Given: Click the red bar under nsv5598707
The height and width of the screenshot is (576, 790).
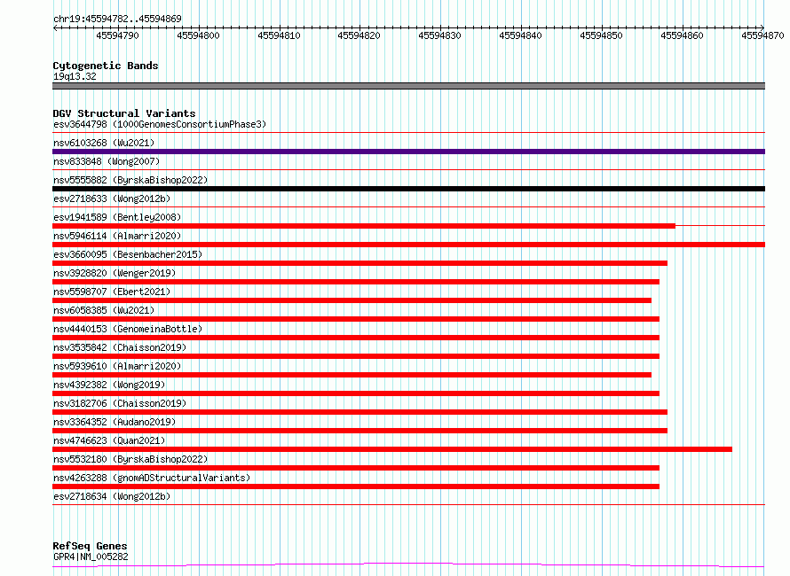Looking at the screenshot, I should tap(352, 300).
